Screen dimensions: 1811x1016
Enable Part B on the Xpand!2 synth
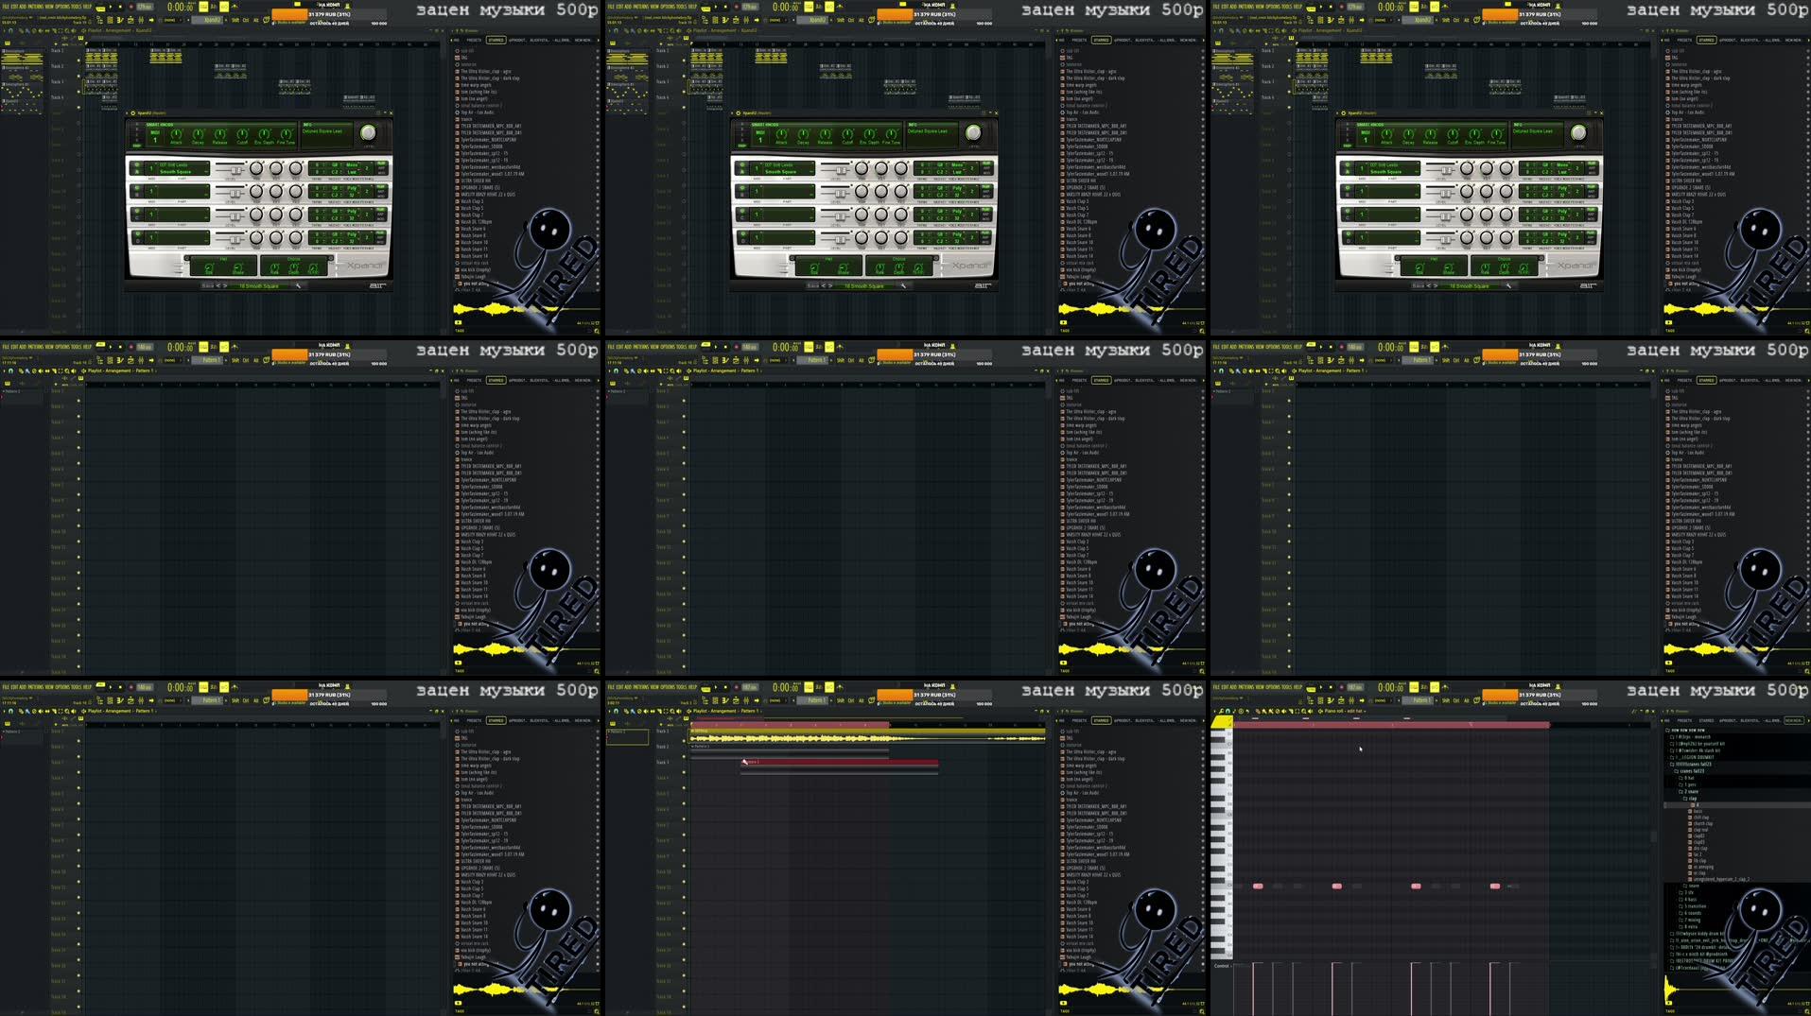click(x=138, y=193)
